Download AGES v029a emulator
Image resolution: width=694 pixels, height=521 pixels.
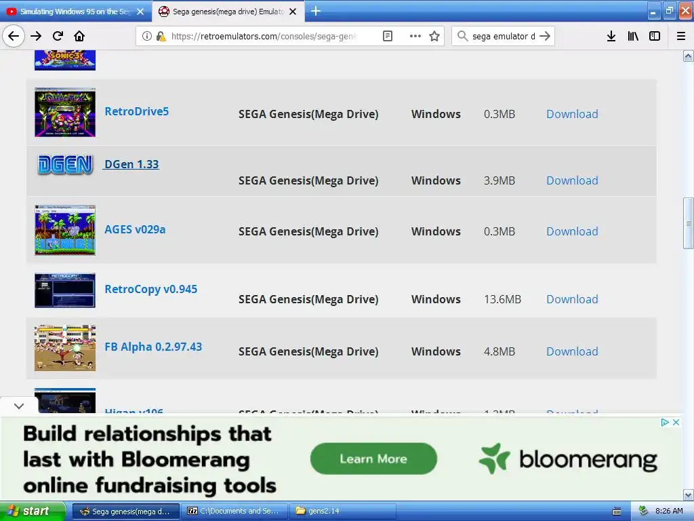point(572,231)
